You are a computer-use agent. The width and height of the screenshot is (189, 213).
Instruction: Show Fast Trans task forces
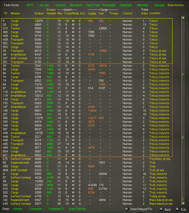click(93, 5)
